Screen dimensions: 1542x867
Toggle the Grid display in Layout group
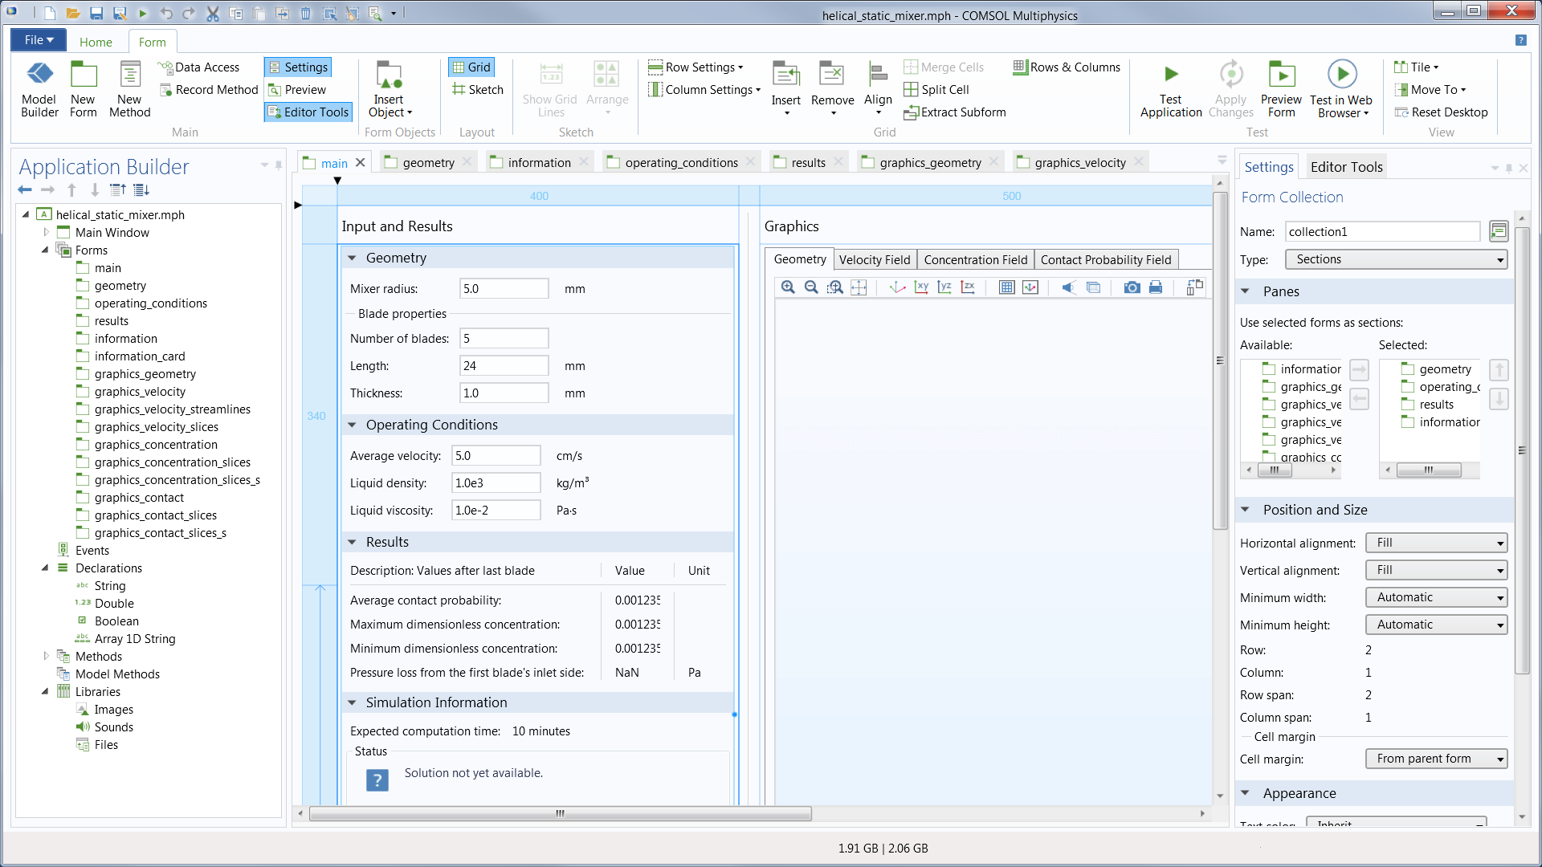[x=471, y=67]
